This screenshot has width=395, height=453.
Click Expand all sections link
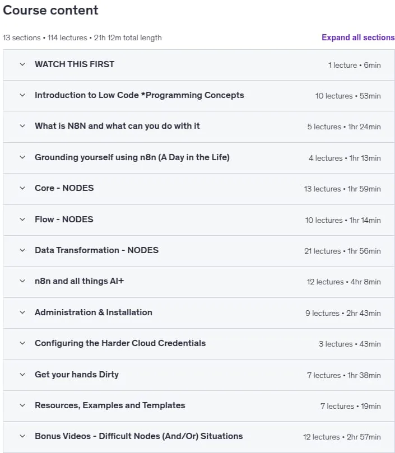point(358,38)
